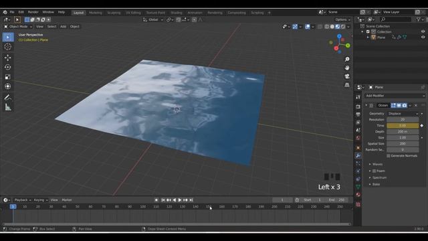
Task: Switch to the Modeling workspace tab
Action: click(x=95, y=13)
